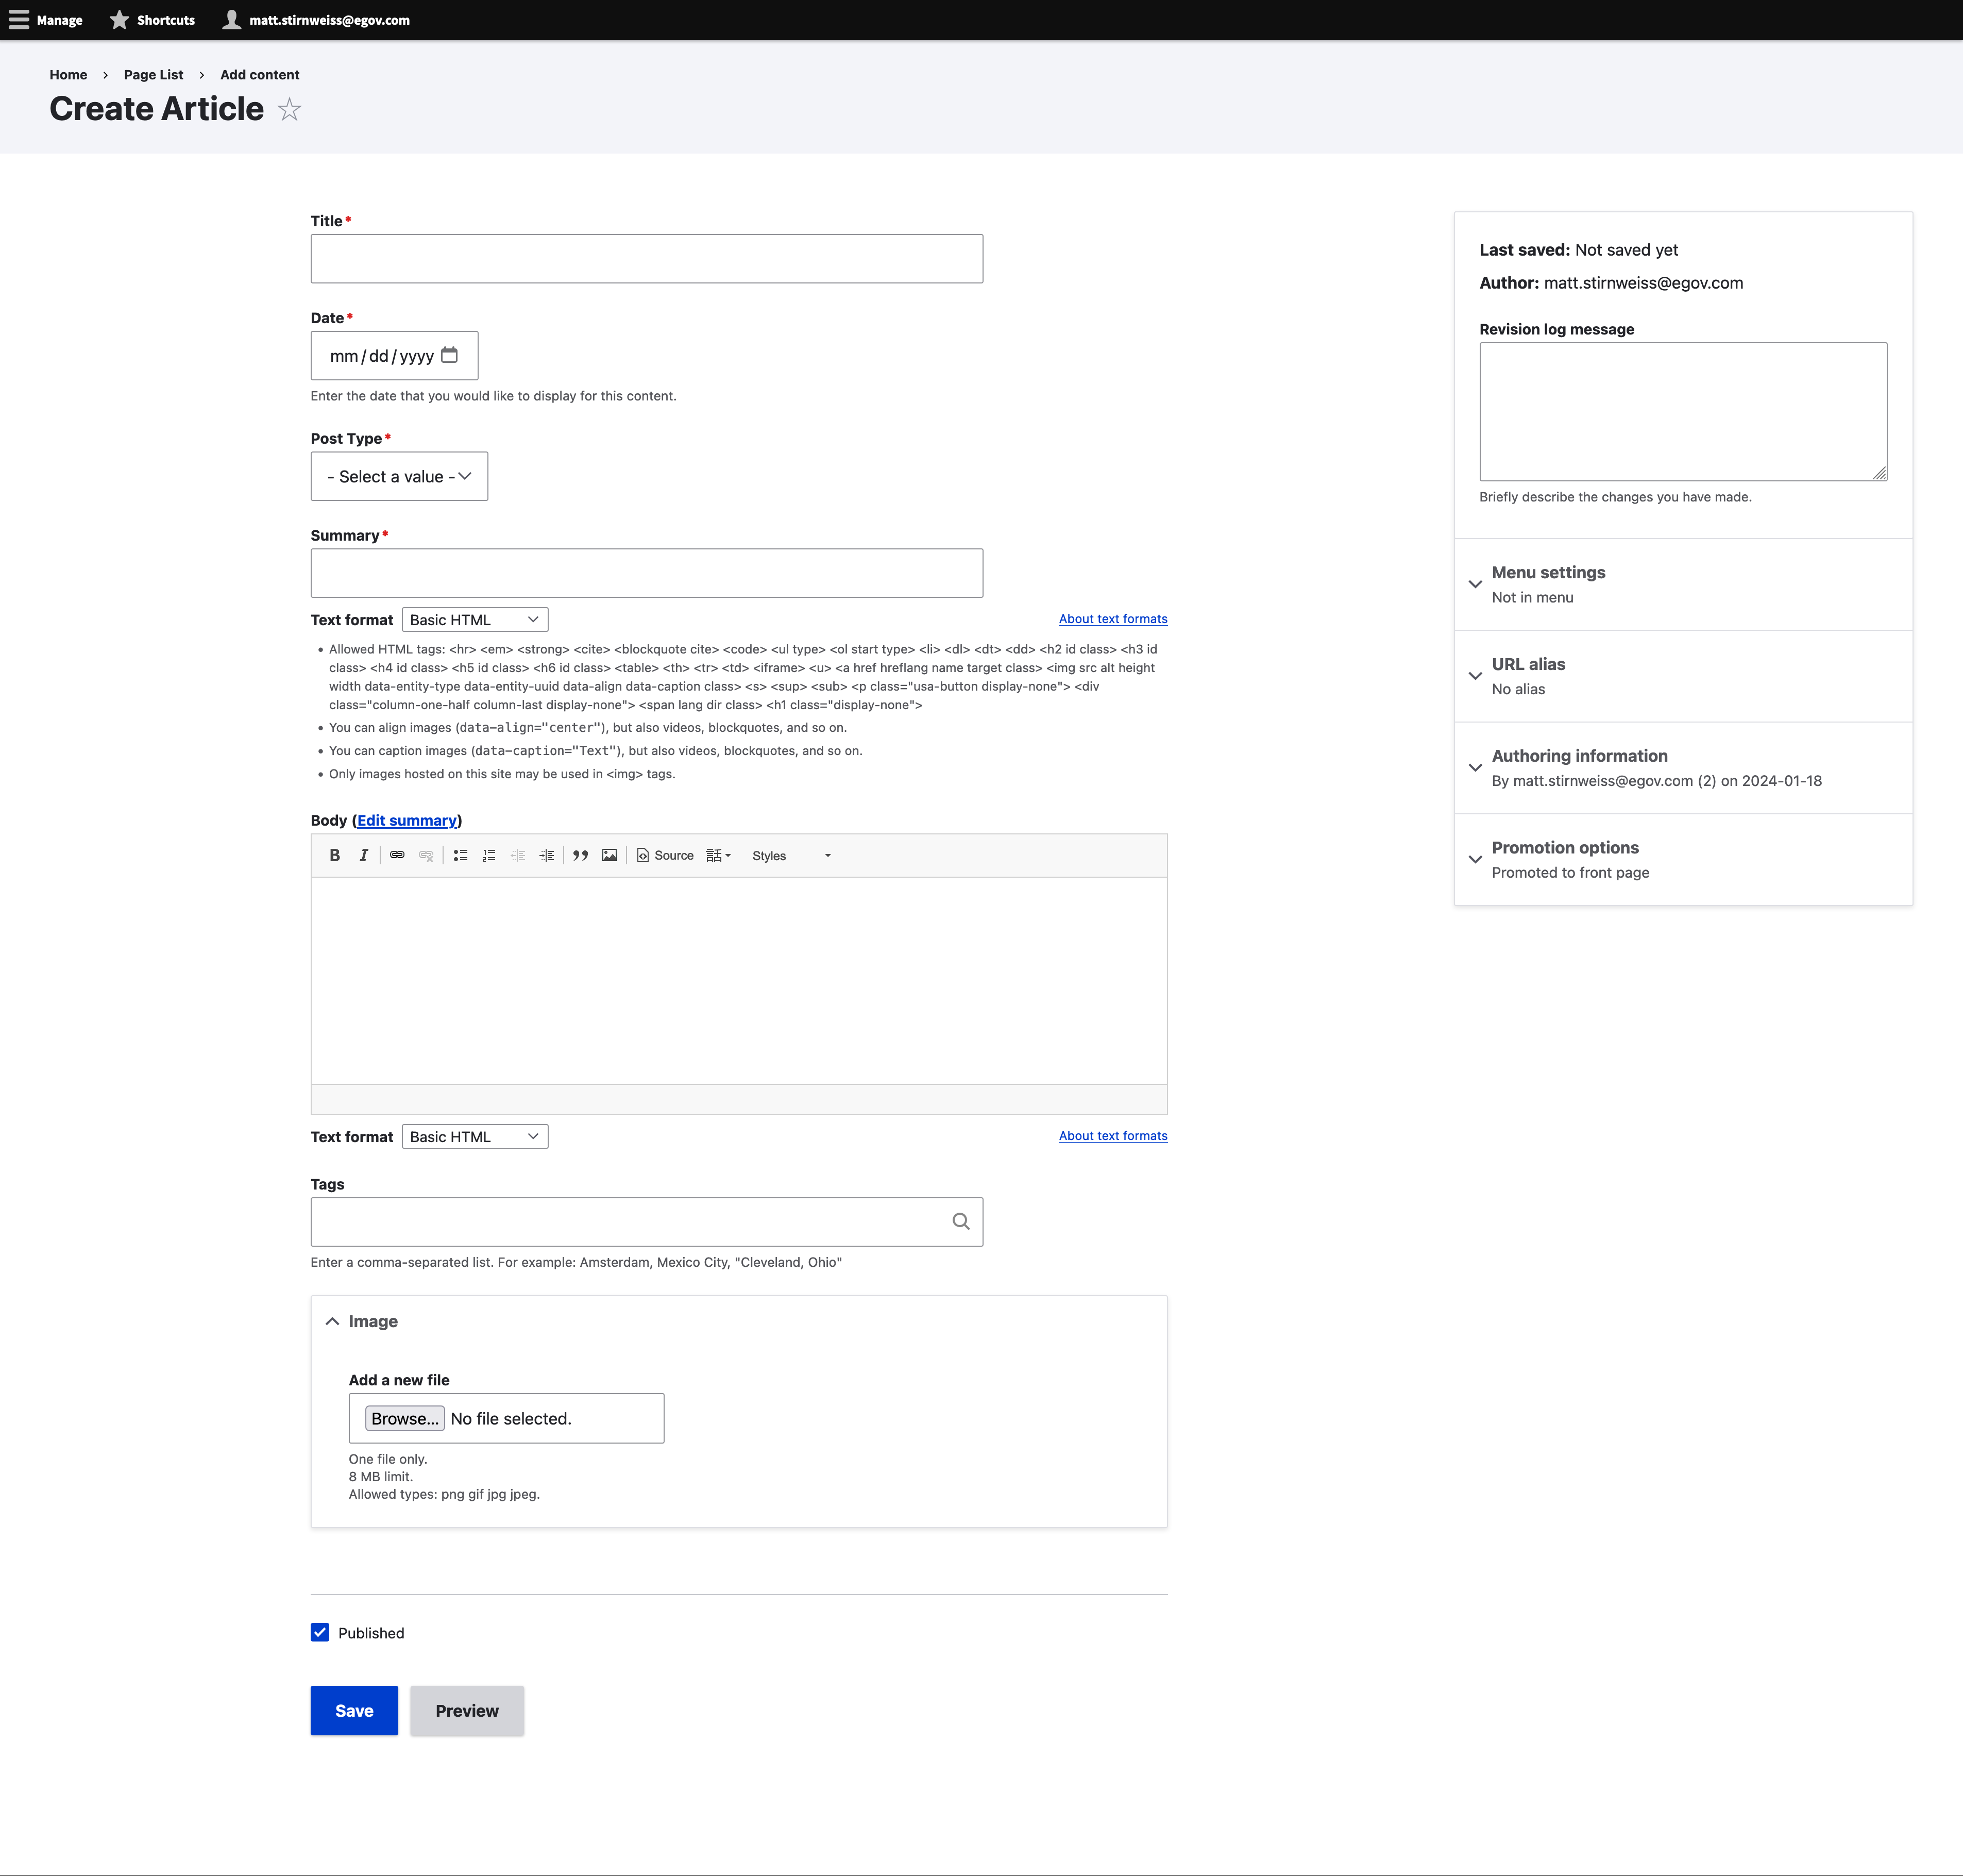The image size is (1963, 1876).
Task: Open the Body text format dropdown
Action: coord(475,1136)
